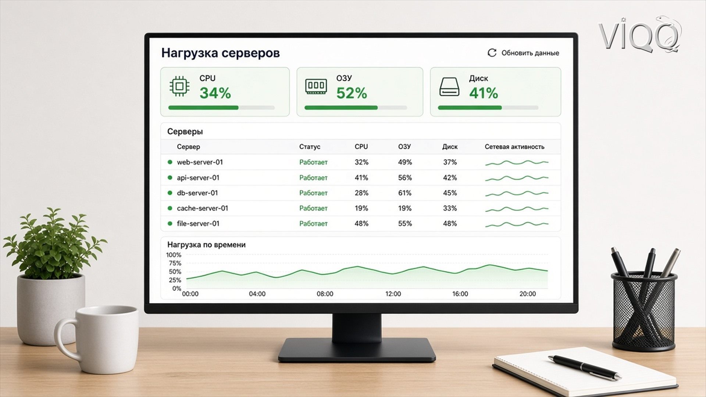Open the api-server-01 row
Screen dimensions: 706x397
361,178
